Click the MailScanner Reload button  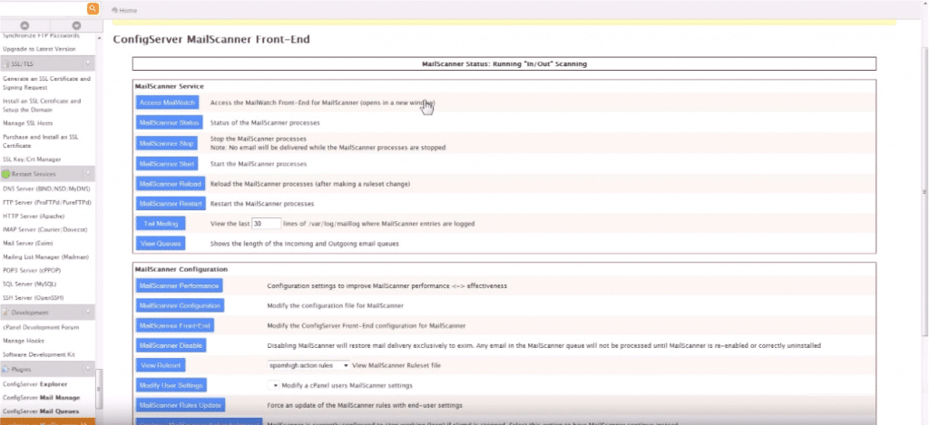170,183
